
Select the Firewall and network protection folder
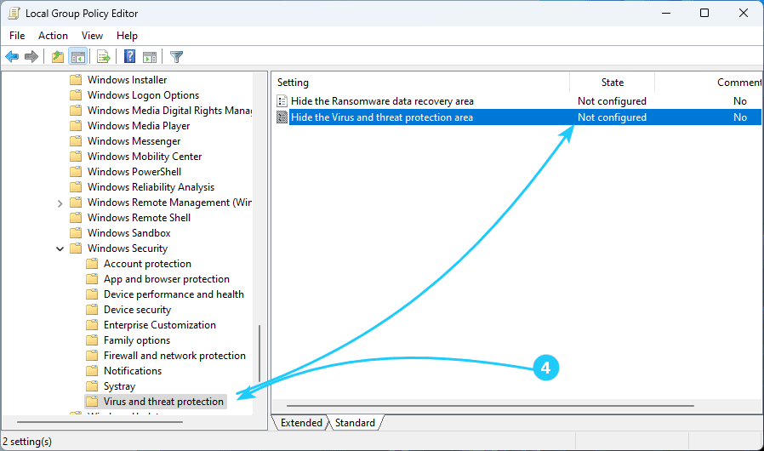(174, 356)
